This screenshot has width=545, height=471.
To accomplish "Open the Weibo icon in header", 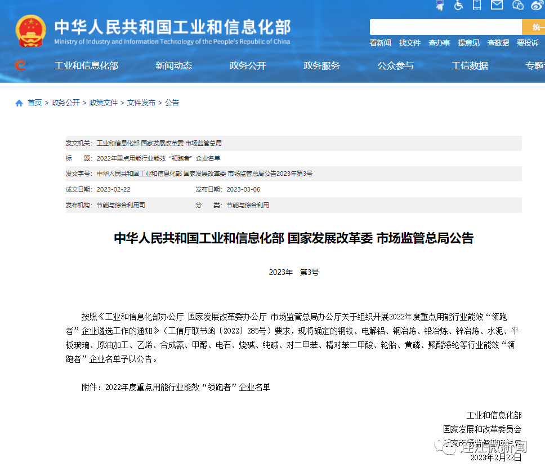I will (x=538, y=5).
